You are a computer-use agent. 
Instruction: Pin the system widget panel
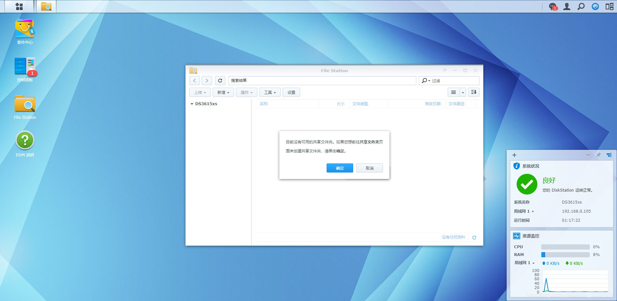(x=598, y=155)
